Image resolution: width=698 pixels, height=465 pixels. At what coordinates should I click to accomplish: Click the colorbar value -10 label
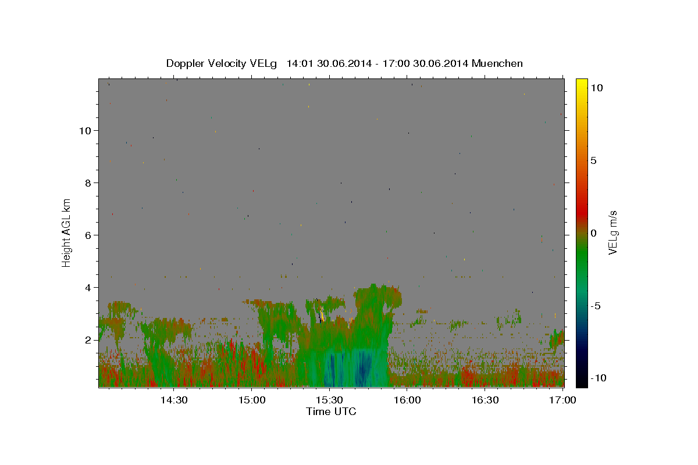599,378
